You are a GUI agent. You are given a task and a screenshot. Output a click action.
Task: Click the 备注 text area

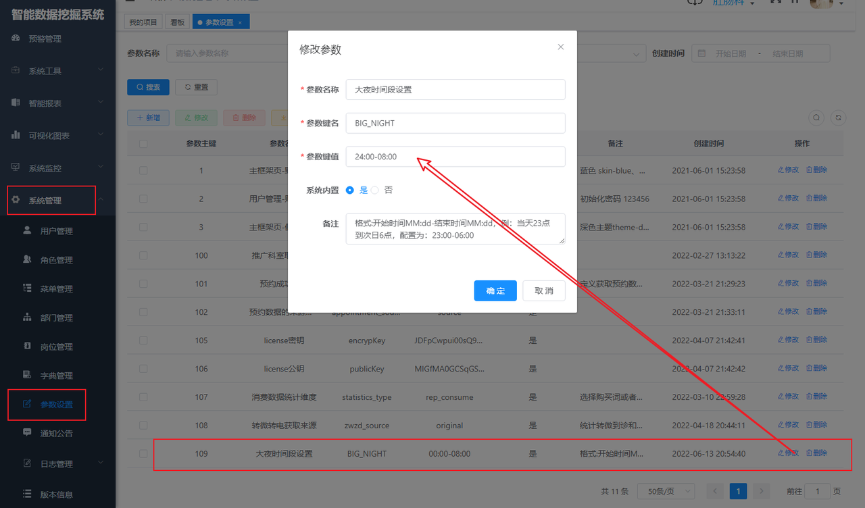[x=455, y=229]
